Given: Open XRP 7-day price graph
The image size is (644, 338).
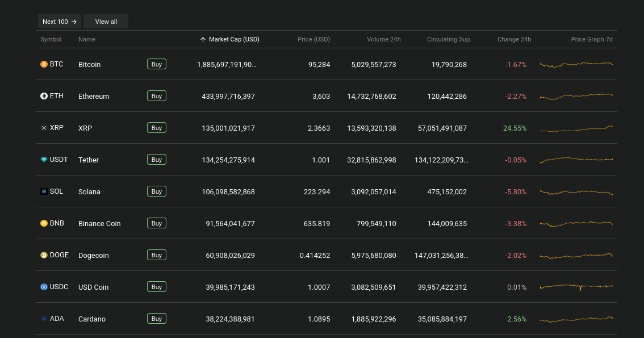Looking at the screenshot, I should (576, 128).
